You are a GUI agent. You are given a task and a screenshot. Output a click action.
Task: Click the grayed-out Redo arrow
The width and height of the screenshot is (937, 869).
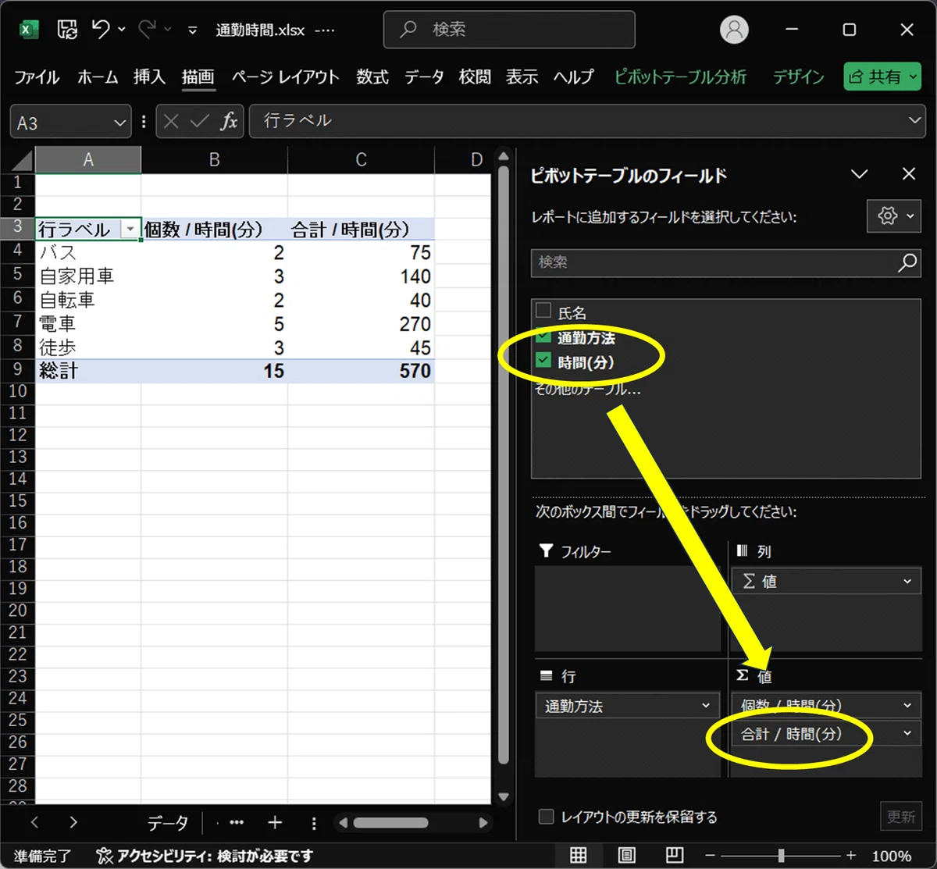[148, 30]
